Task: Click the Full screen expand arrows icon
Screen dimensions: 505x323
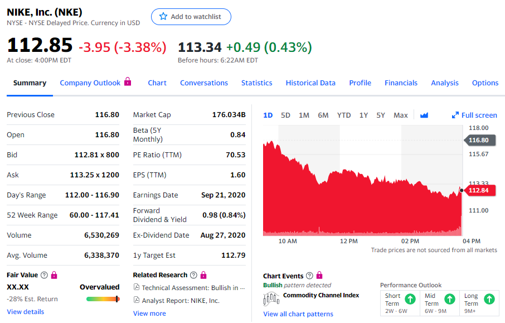Action: click(455, 115)
